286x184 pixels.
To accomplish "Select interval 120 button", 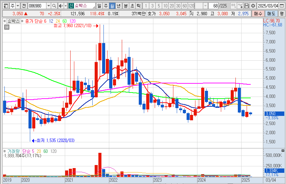I will point(191,6).
